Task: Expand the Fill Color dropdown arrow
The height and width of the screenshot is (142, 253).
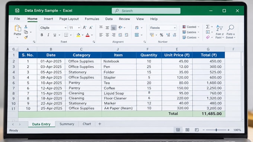Action: coord(83,35)
